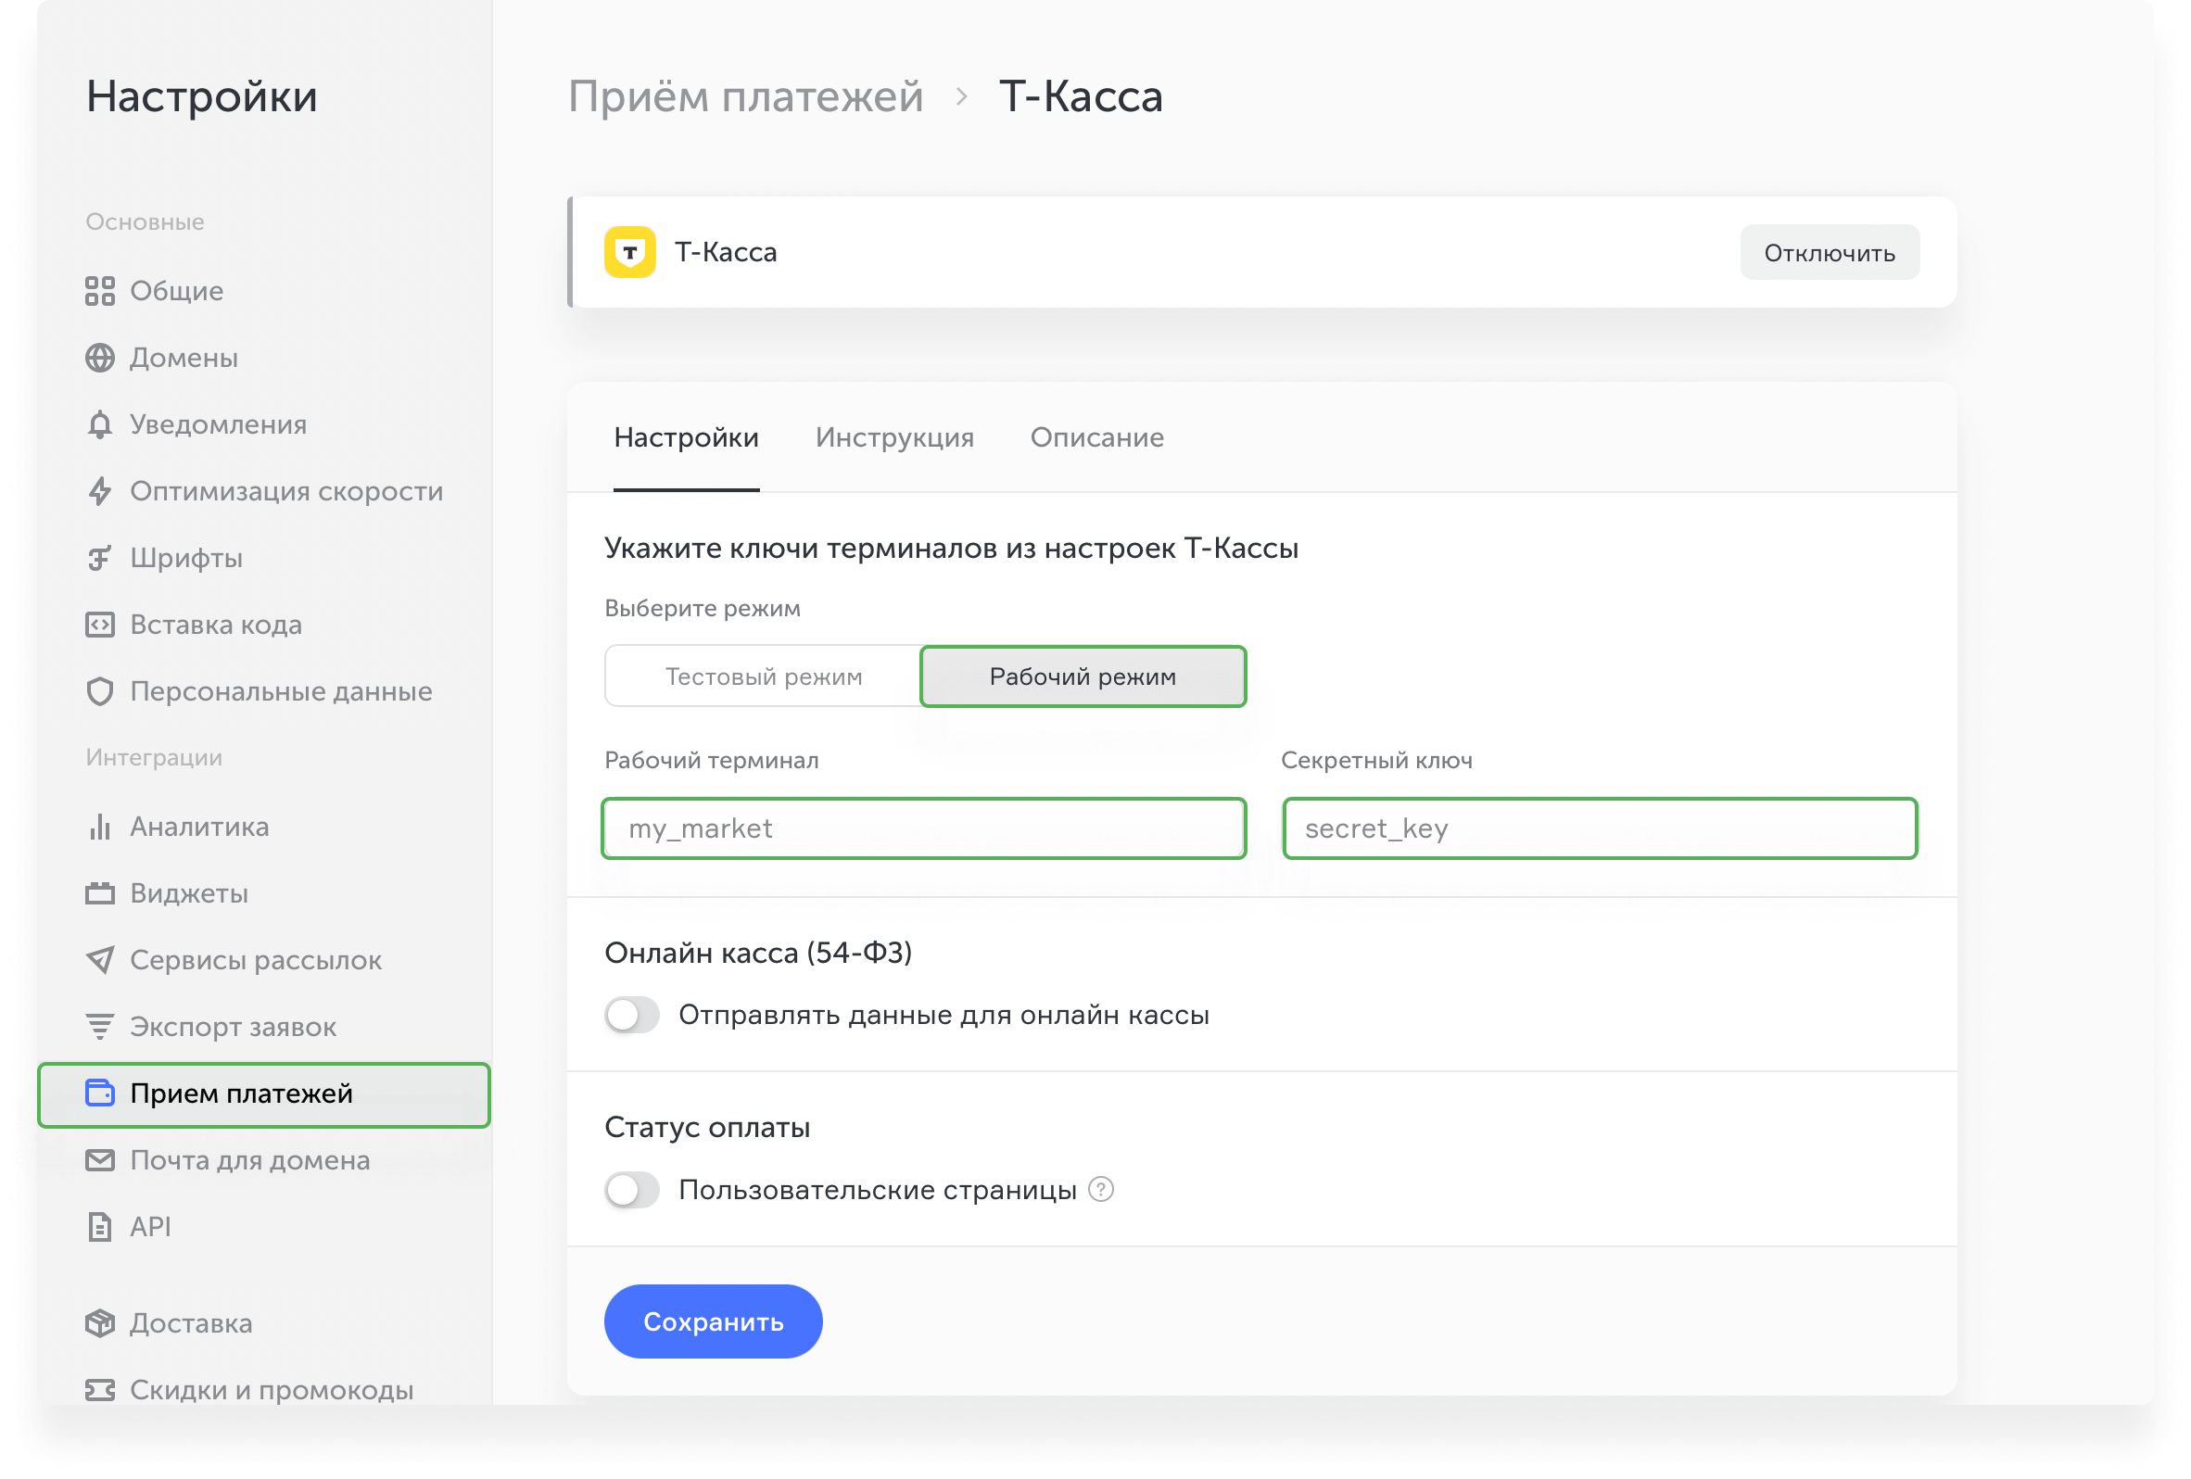Click the Прием платежей wallet icon
The image size is (2191, 1479).
point(100,1093)
